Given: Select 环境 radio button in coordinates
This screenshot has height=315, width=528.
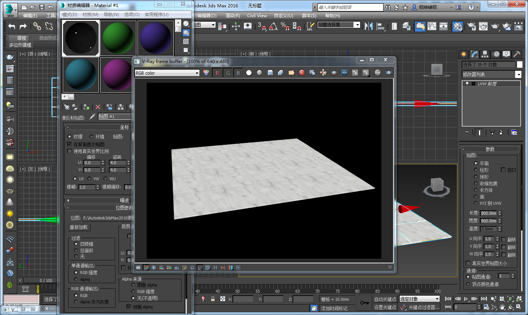Looking at the screenshot, I should 92,136.
